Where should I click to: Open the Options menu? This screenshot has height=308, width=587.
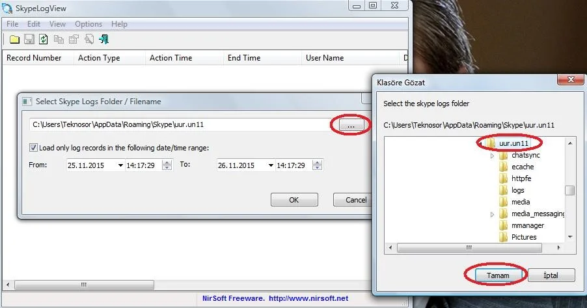tap(89, 24)
